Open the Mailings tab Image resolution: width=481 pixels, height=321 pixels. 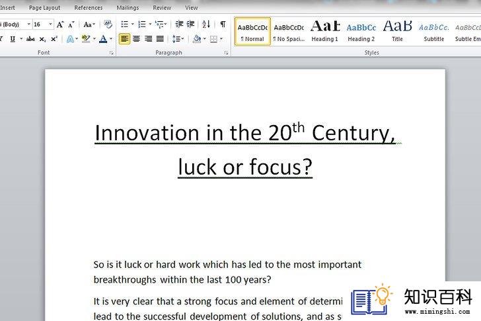pos(128,8)
